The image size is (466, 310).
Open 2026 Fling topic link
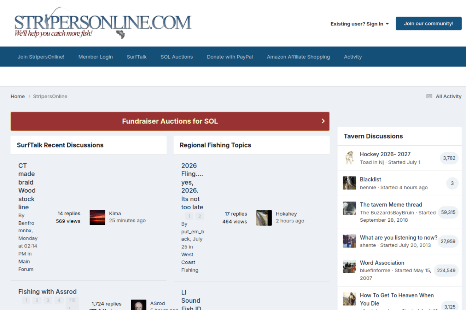point(192,186)
